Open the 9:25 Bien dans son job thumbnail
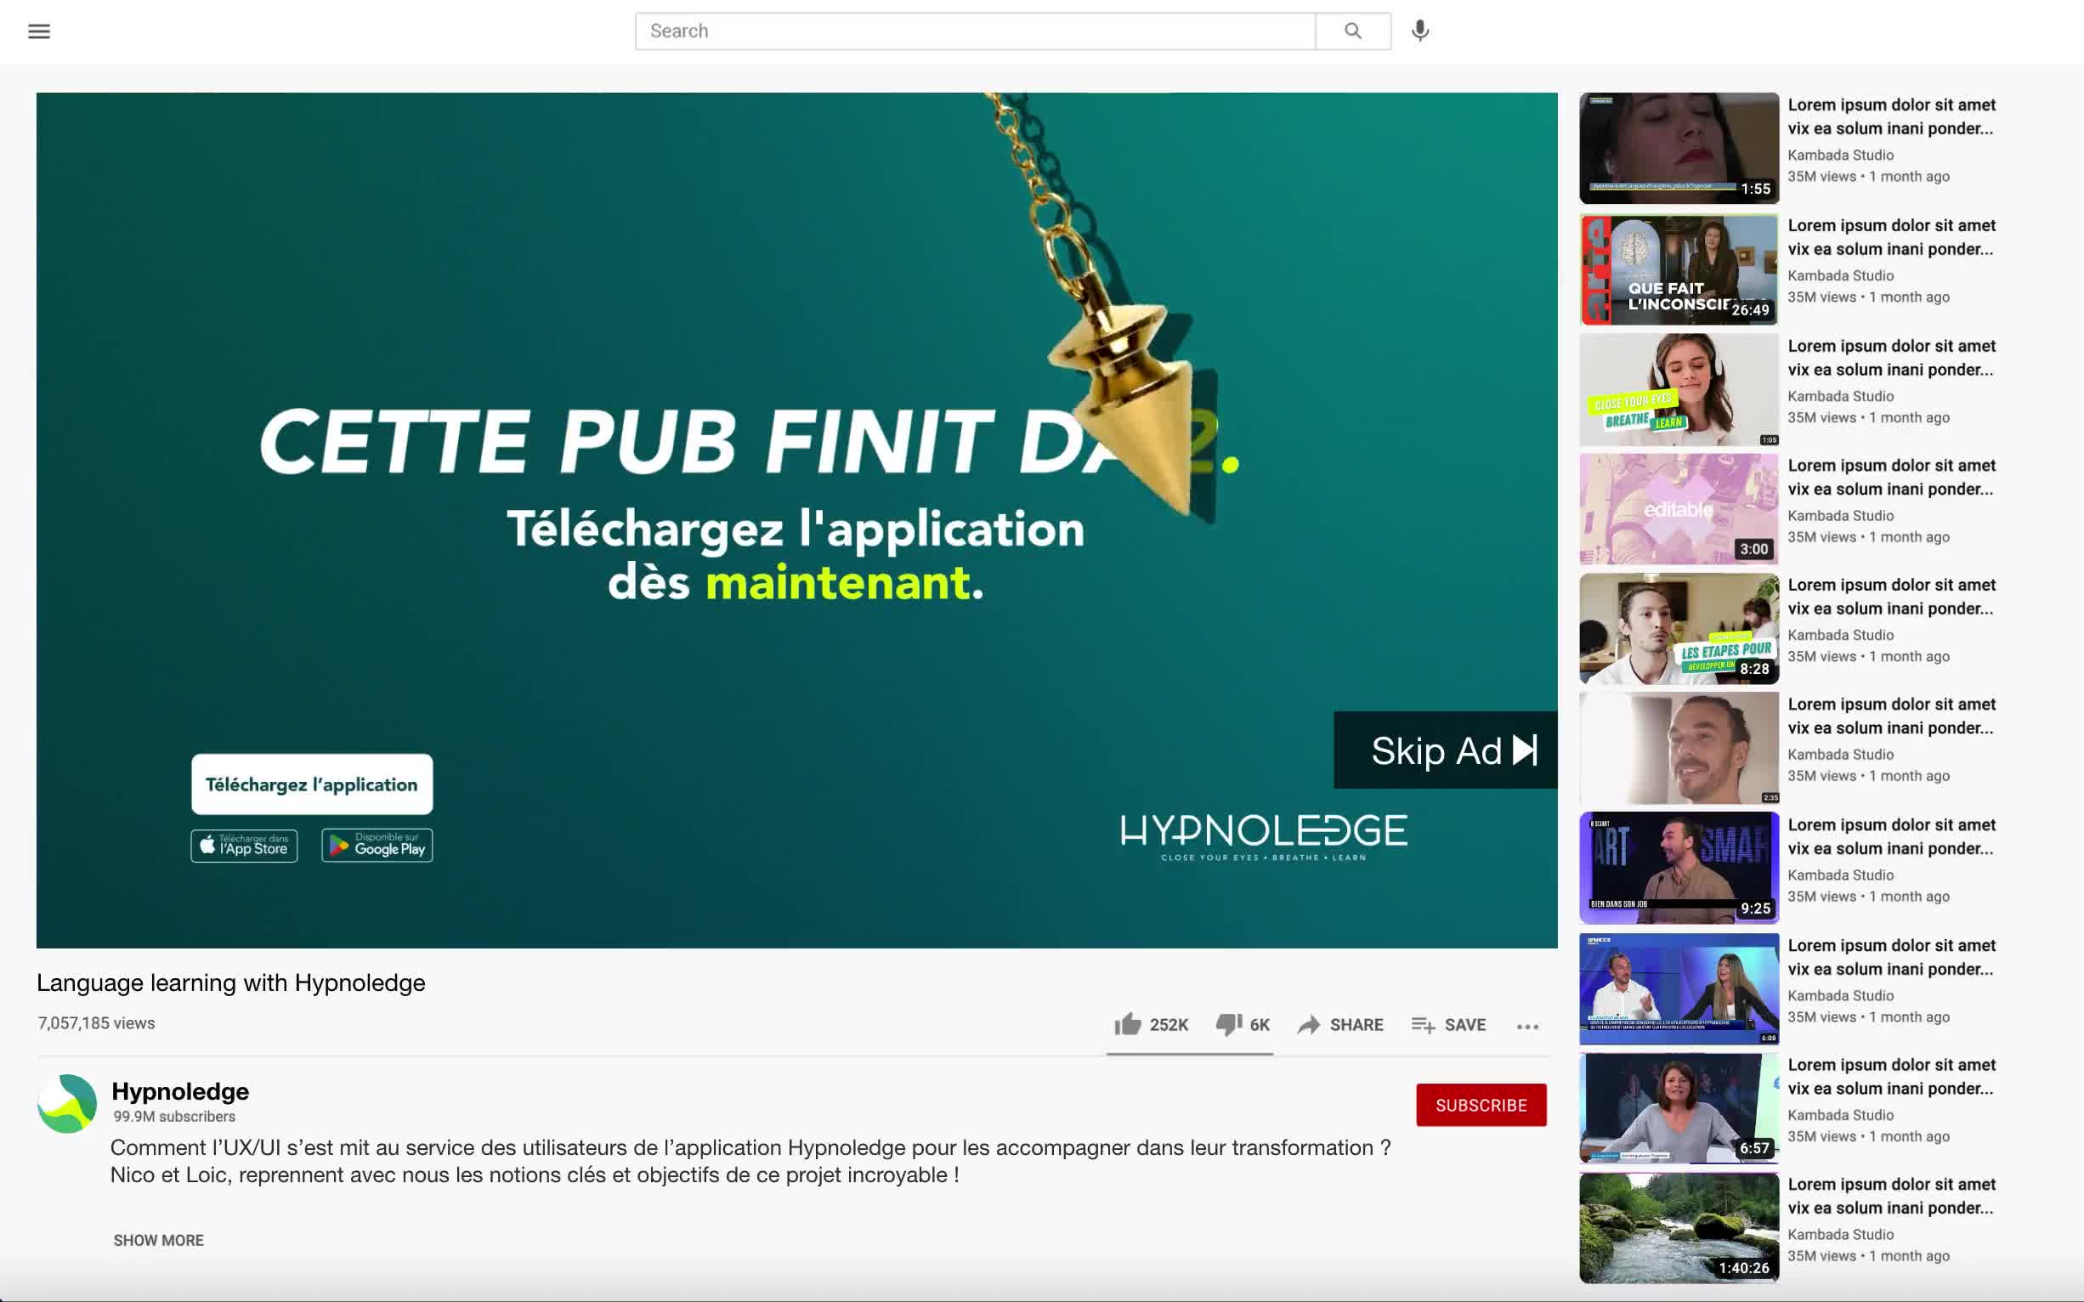The height and width of the screenshot is (1302, 2084). 1679,868
